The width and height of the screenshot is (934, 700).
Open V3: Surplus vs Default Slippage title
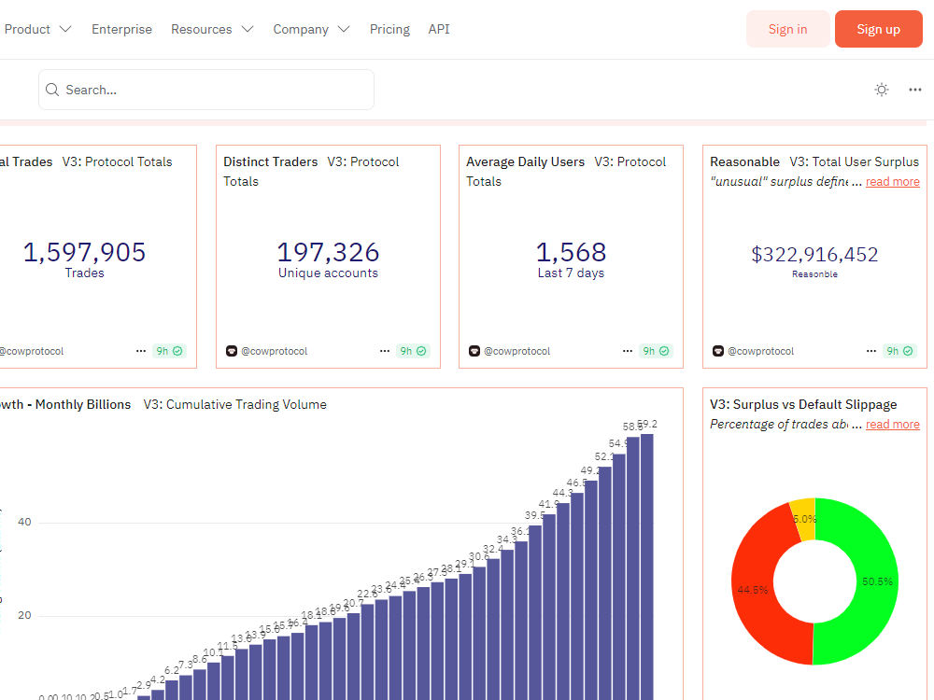pos(803,405)
